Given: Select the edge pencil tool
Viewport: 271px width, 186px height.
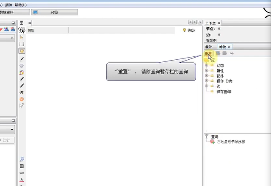Looking at the screenshot, I should (x=22, y=86).
